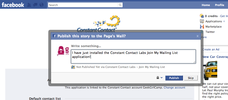
Task: Click the facebook logo
Action: pyautogui.click(x=13, y=5)
